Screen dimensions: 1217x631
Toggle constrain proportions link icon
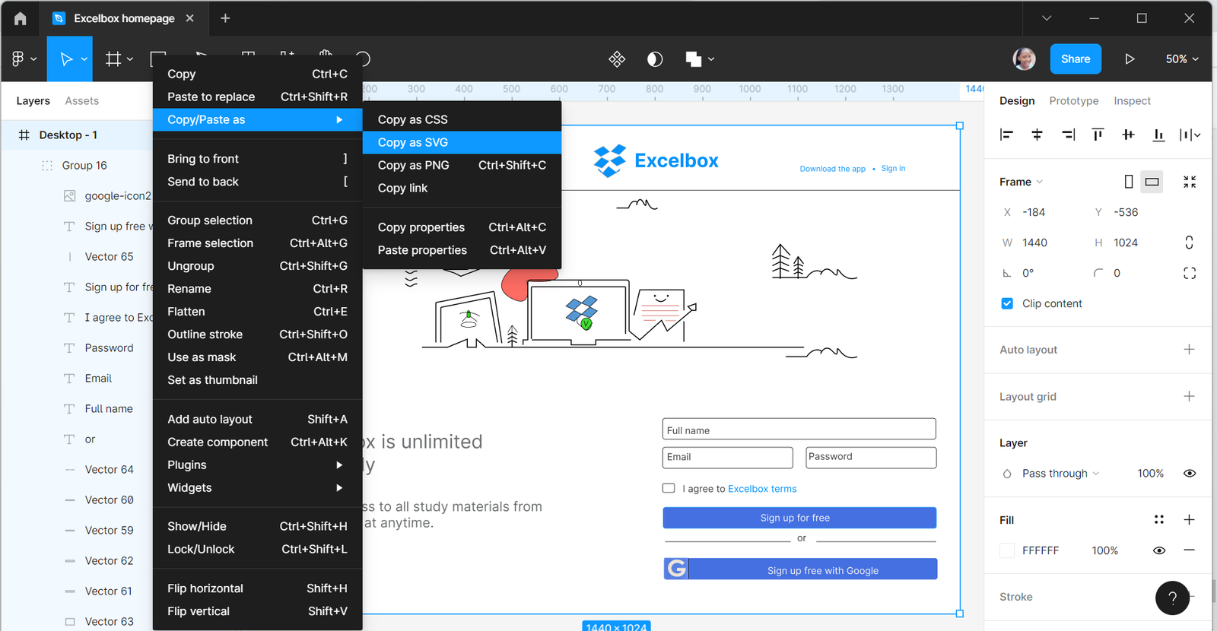[x=1189, y=243]
